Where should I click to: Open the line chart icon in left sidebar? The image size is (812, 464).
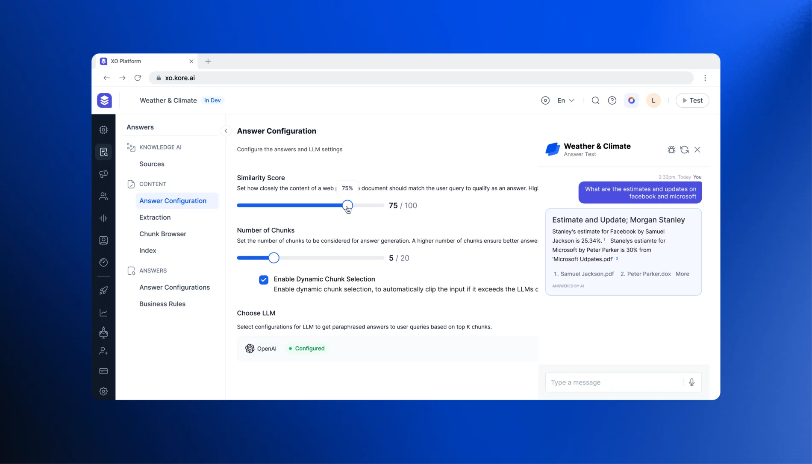pos(103,313)
